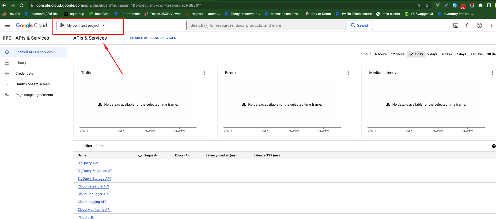The image size is (496, 219).
Task: Click the Library grid icon
Action: click(x=7, y=63)
